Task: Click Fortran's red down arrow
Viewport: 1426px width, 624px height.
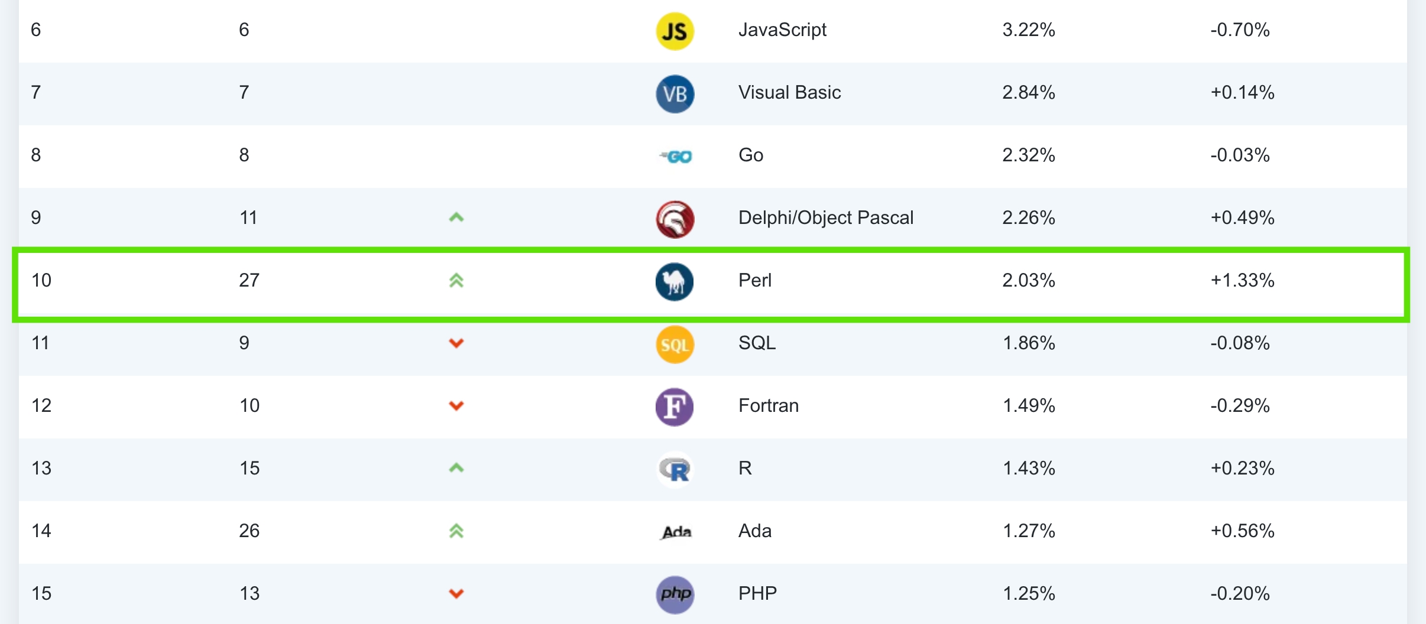Action: (x=456, y=406)
